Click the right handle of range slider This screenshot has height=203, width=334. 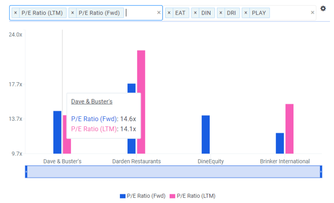click(321, 172)
